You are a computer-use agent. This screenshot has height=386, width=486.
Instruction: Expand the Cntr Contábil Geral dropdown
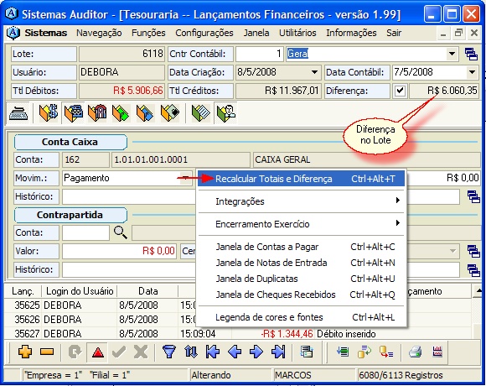452,54
